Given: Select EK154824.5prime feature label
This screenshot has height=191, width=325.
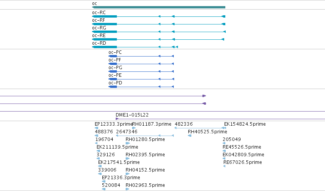Looking at the screenshot, I should tap(245, 124).
